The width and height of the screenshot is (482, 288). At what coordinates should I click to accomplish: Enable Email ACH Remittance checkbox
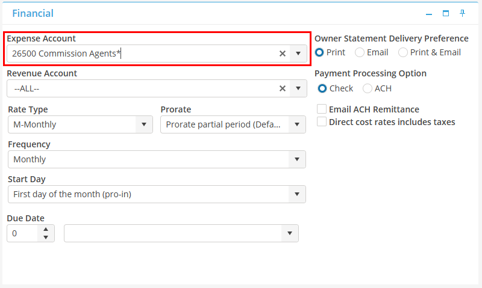point(322,109)
